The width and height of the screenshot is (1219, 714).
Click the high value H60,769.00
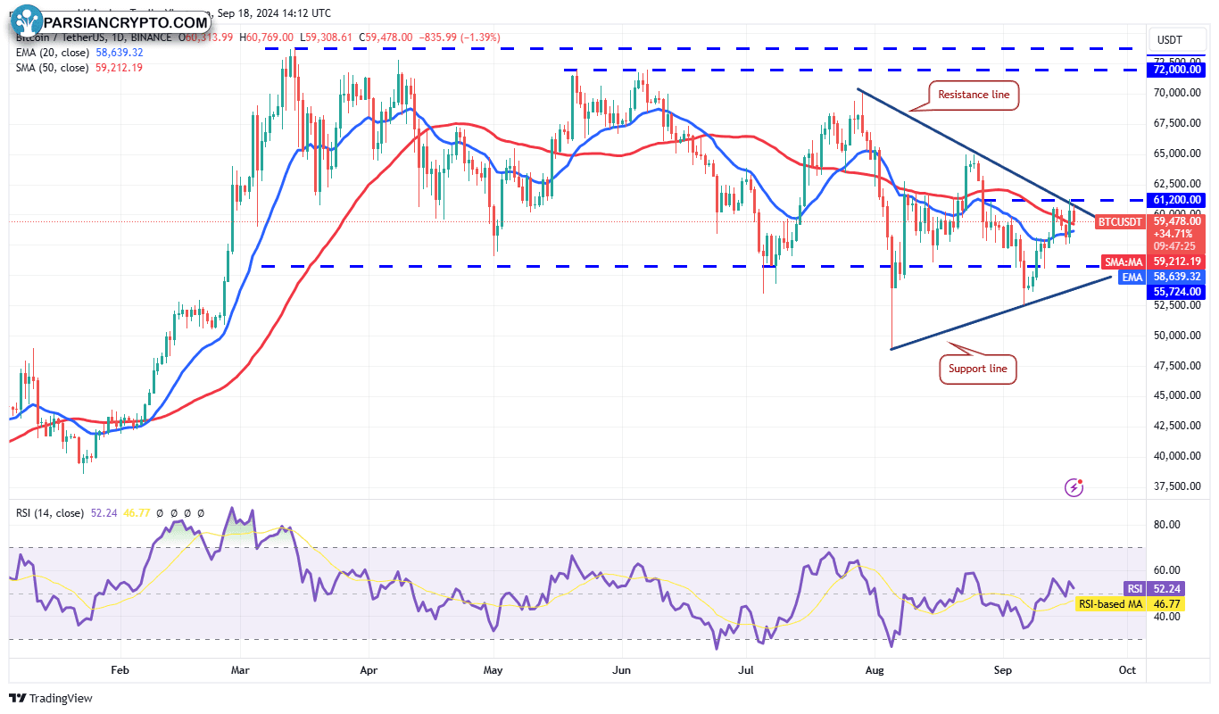tap(266, 37)
